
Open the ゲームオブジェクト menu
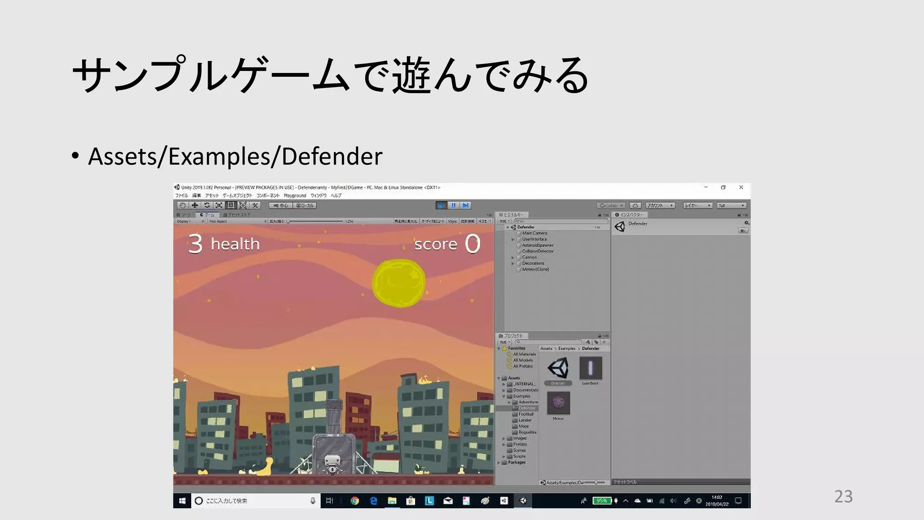pos(237,195)
